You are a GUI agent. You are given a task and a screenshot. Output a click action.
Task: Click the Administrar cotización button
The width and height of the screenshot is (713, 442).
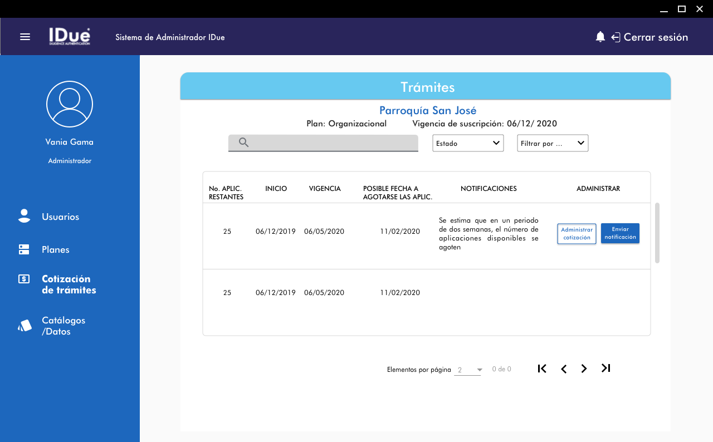click(577, 233)
